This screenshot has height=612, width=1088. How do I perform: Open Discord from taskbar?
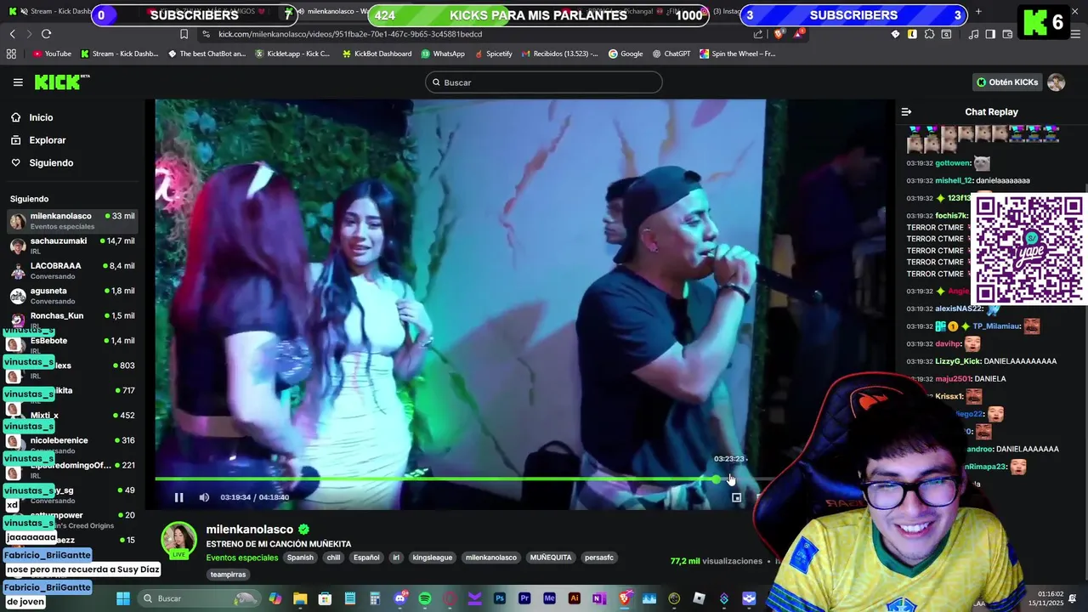coord(400,598)
